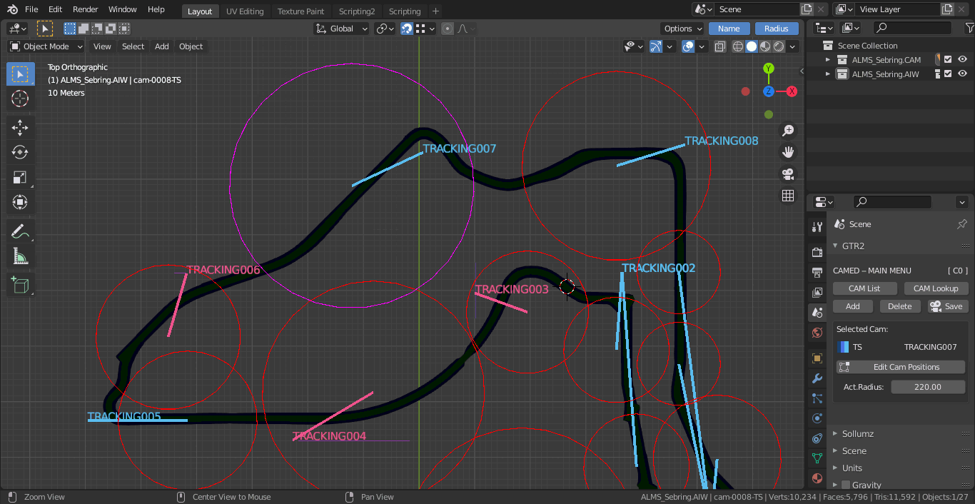Open the Render menu
This screenshot has height=504, width=975.
pyautogui.click(x=85, y=10)
